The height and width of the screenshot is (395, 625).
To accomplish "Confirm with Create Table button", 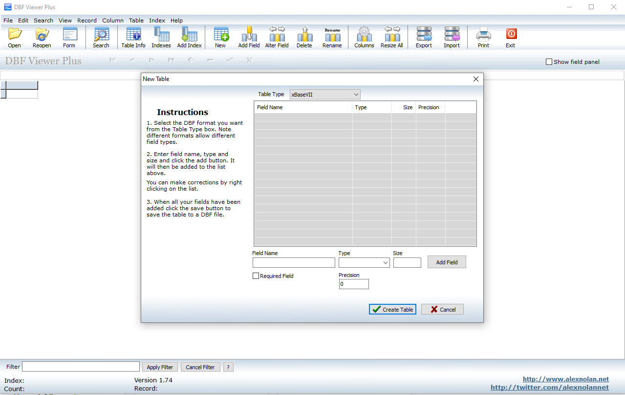I will (x=392, y=309).
